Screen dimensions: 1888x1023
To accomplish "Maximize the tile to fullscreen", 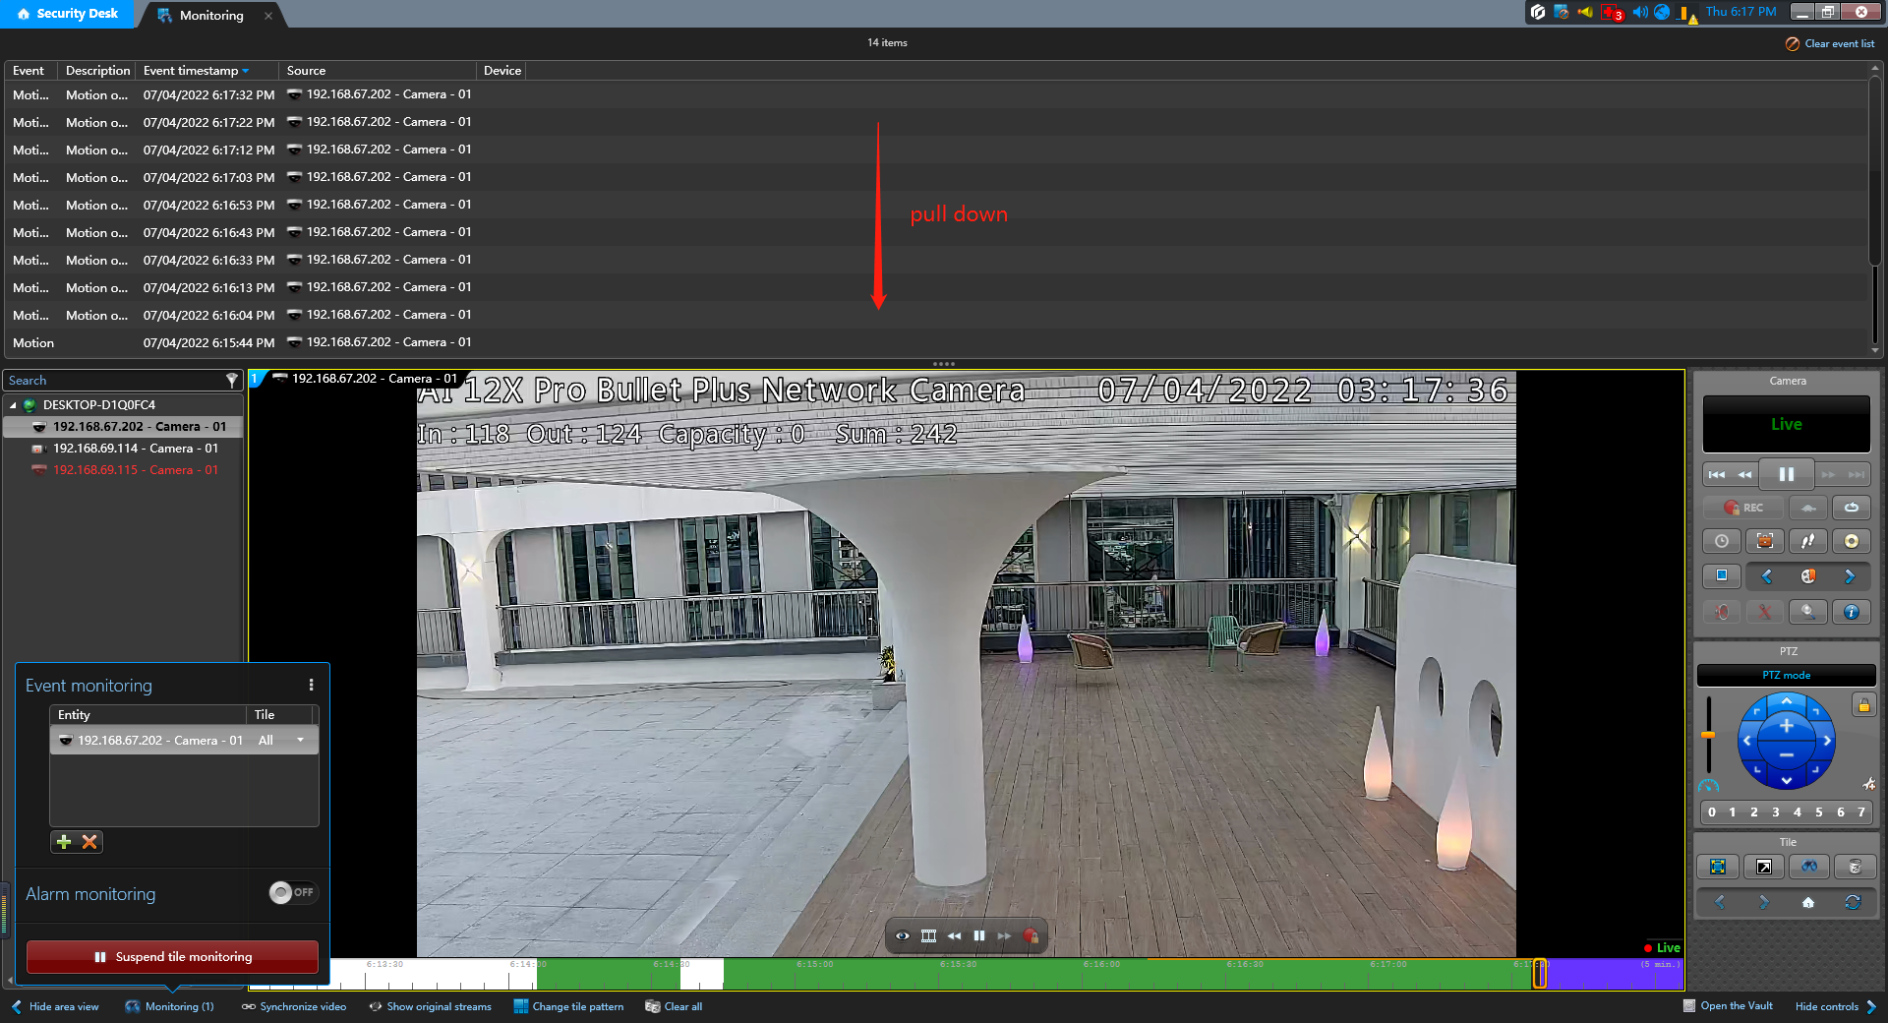I will click(x=1718, y=867).
